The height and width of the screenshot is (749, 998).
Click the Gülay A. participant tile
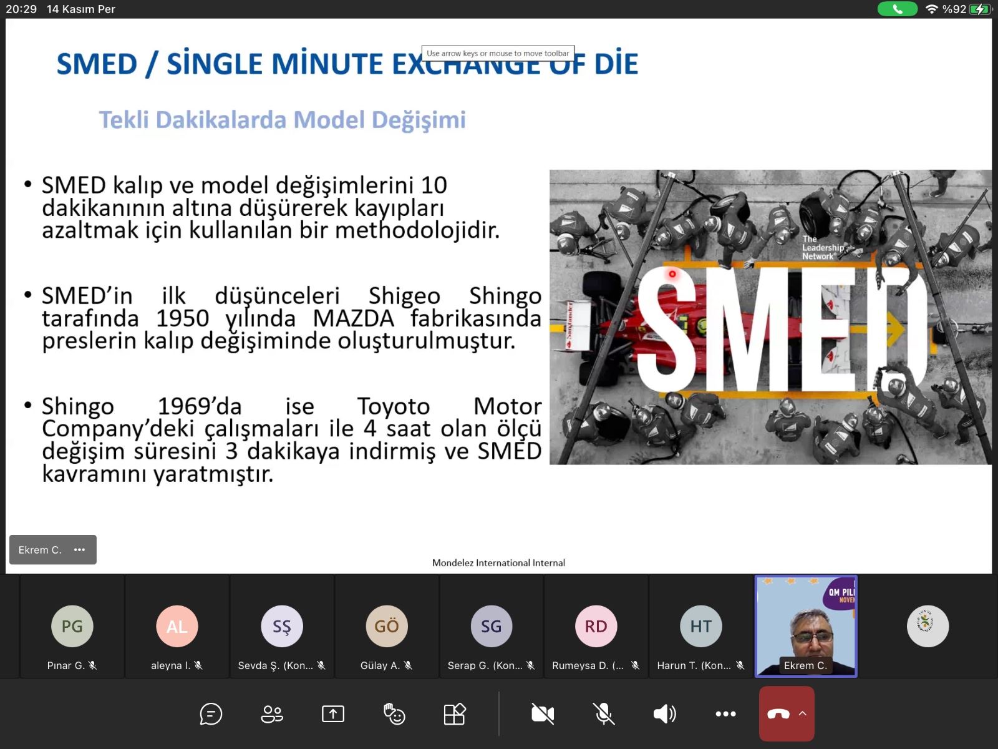[x=387, y=627]
